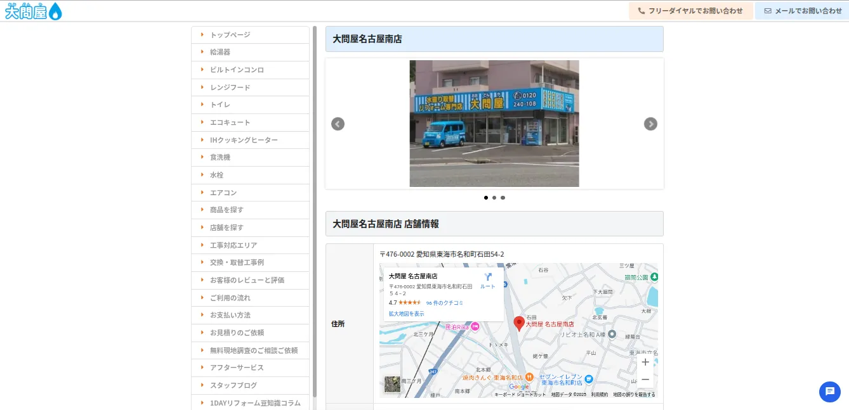Viewport: 849px width, 410px height.
Task: Open お客様のレビューと評価 in the sidebar
Action: pos(250,280)
